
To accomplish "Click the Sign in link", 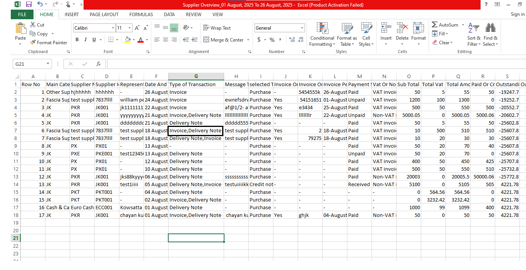I will click(x=518, y=14).
